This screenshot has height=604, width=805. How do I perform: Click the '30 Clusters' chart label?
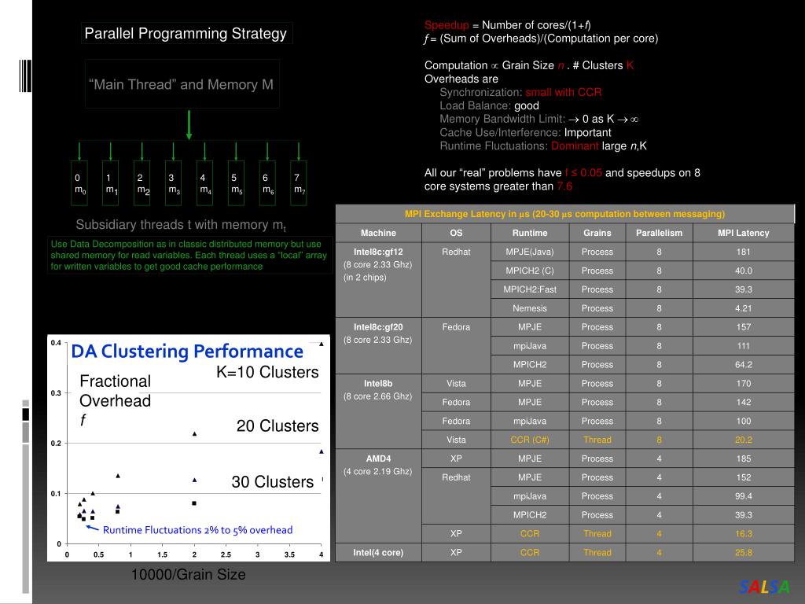click(273, 482)
